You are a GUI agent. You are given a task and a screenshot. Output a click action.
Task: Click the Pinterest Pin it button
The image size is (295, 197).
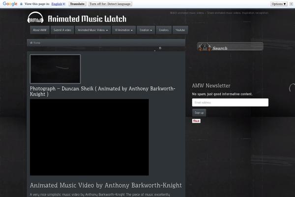click(x=196, y=121)
